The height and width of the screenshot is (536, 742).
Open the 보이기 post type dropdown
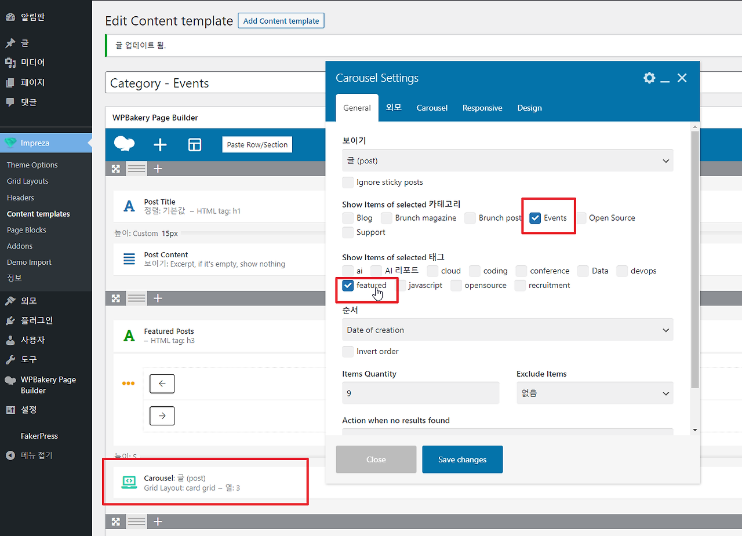[508, 161]
